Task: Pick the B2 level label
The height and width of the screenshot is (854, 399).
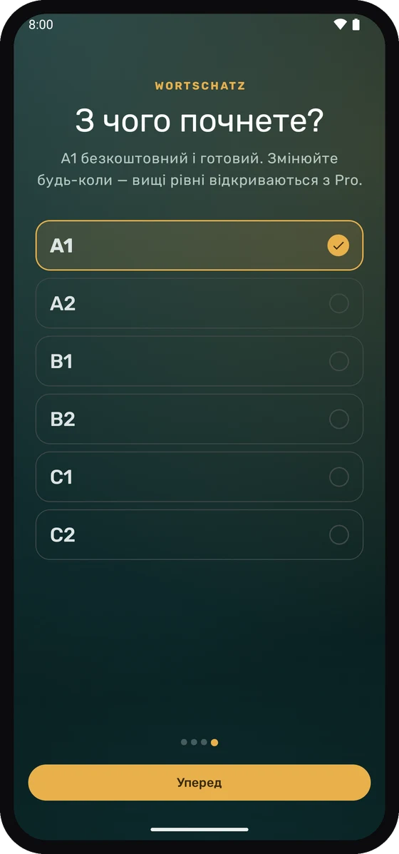Action: [x=63, y=419]
